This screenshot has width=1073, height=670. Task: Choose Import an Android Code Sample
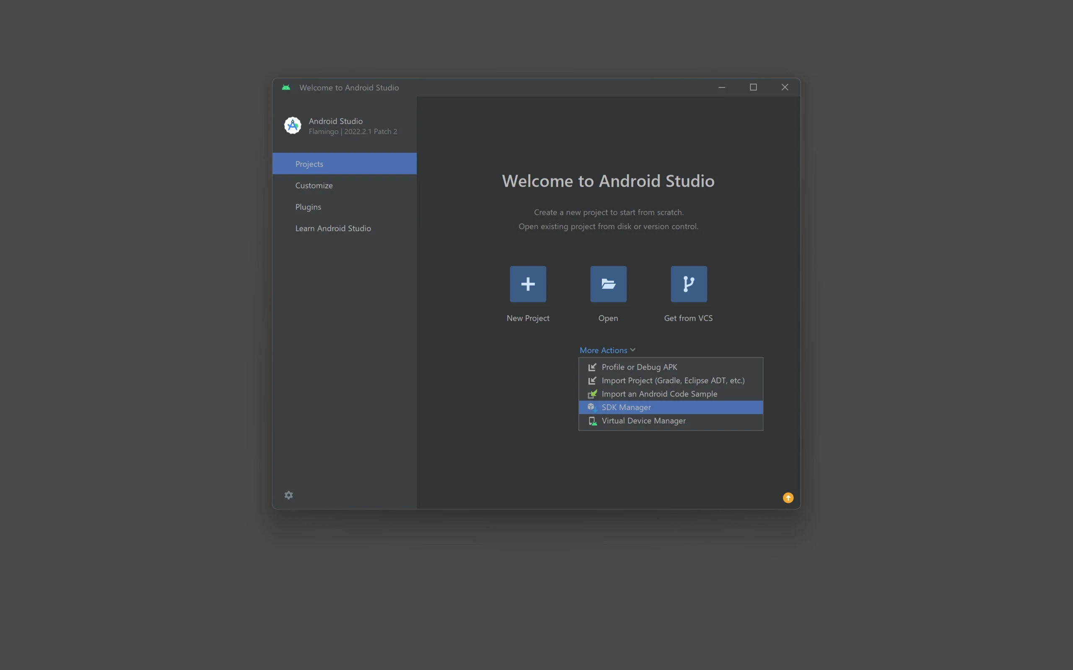659,394
